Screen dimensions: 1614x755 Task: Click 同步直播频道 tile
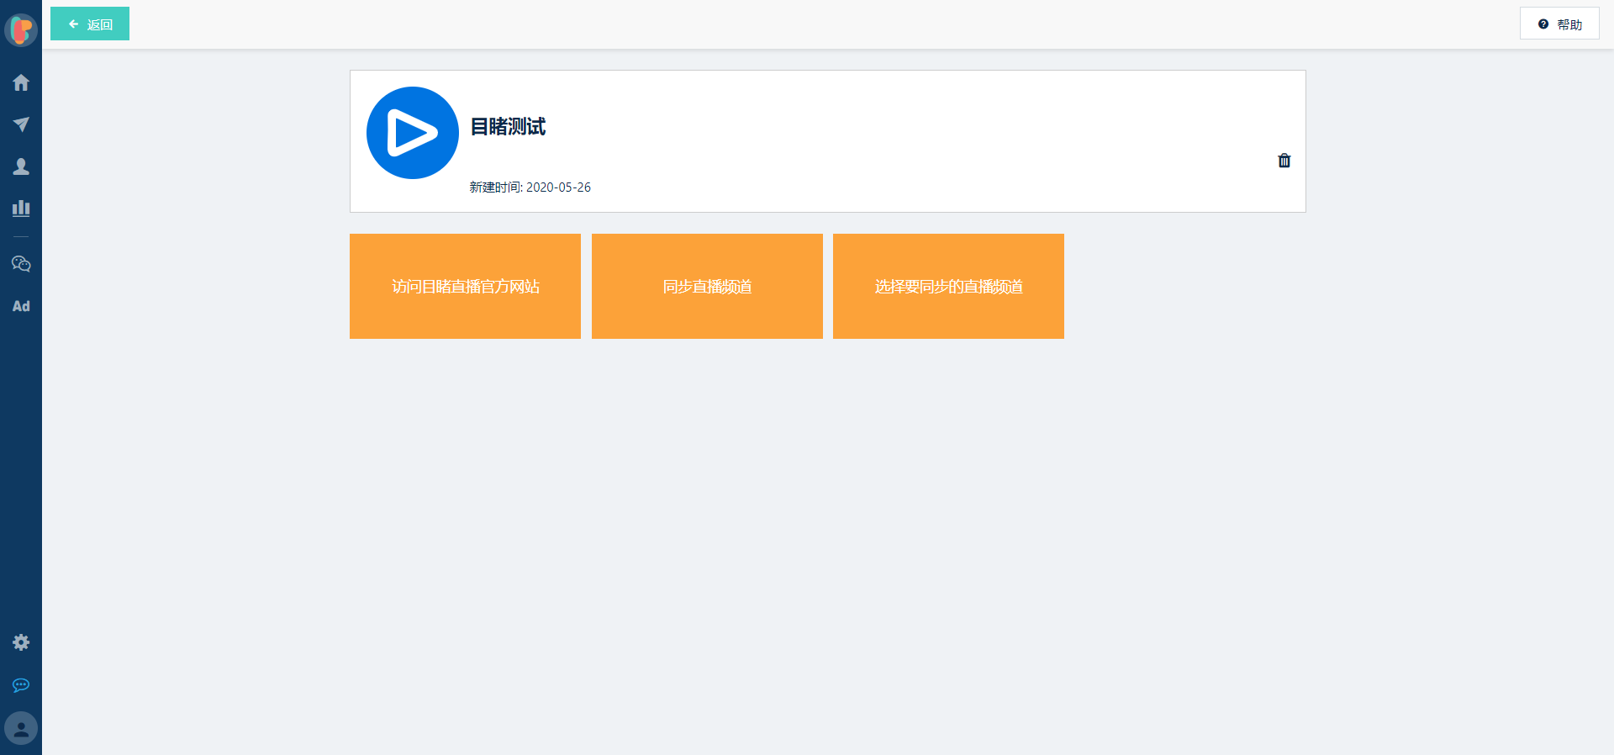click(707, 286)
